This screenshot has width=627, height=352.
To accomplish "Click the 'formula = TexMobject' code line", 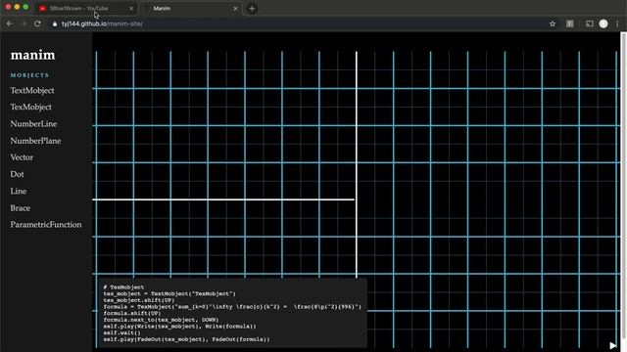I will coord(232,307).
